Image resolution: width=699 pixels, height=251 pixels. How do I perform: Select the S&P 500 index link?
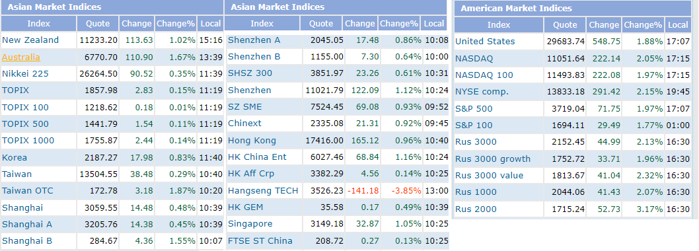click(474, 109)
